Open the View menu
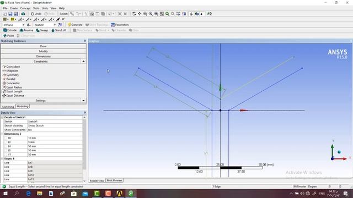 click(54, 8)
